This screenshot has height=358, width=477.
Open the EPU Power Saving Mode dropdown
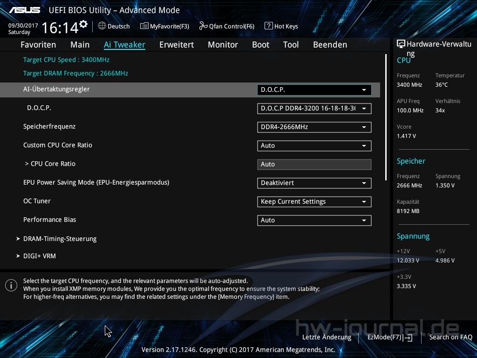(x=314, y=183)
